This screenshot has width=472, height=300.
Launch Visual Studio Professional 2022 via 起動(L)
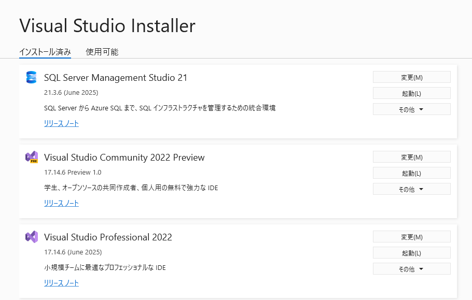(x=411, y=253)
